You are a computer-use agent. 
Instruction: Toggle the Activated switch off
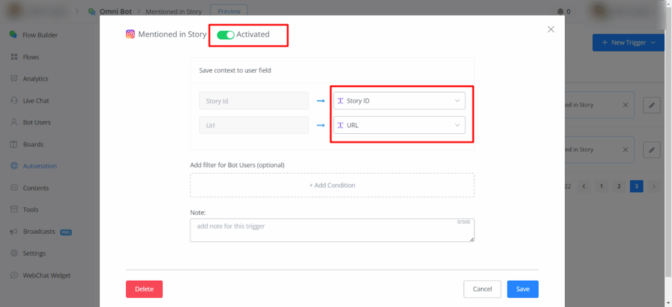tap(225, 35)
